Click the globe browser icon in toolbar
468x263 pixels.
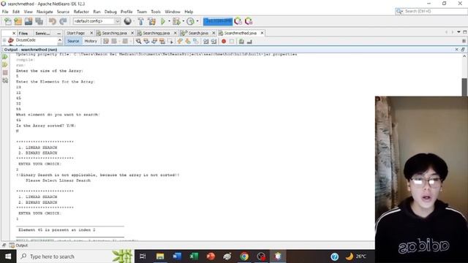127,21
